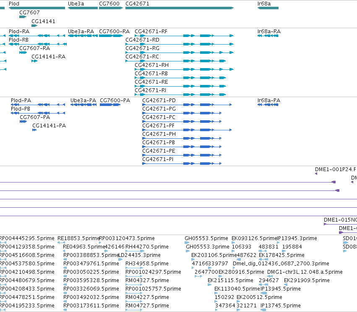Click transcript CG42671-RD label

pos(142,40)
